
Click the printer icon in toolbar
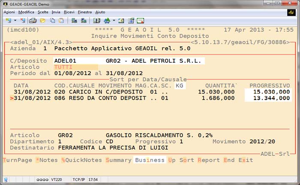point(33,20)
